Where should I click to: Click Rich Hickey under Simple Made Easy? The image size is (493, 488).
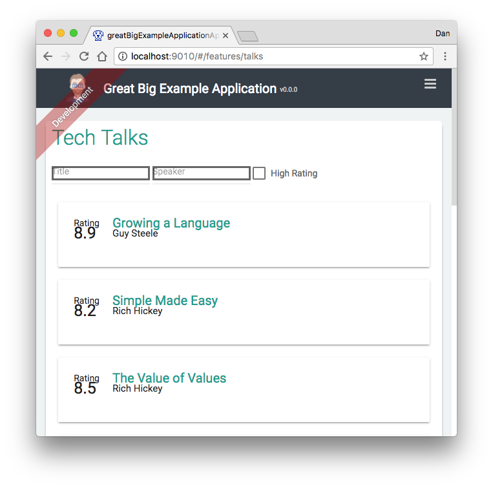pos(138,311)
